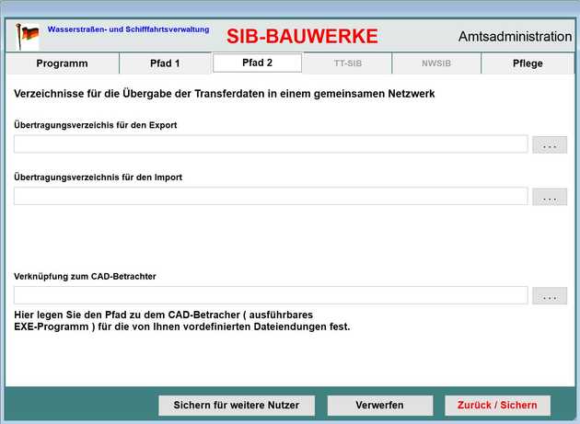The height and width of the screenshot is (424, 580).
Task: Click the 'Übertragungsverzeichnis für den Import' label
Action: tap(98, 178)
